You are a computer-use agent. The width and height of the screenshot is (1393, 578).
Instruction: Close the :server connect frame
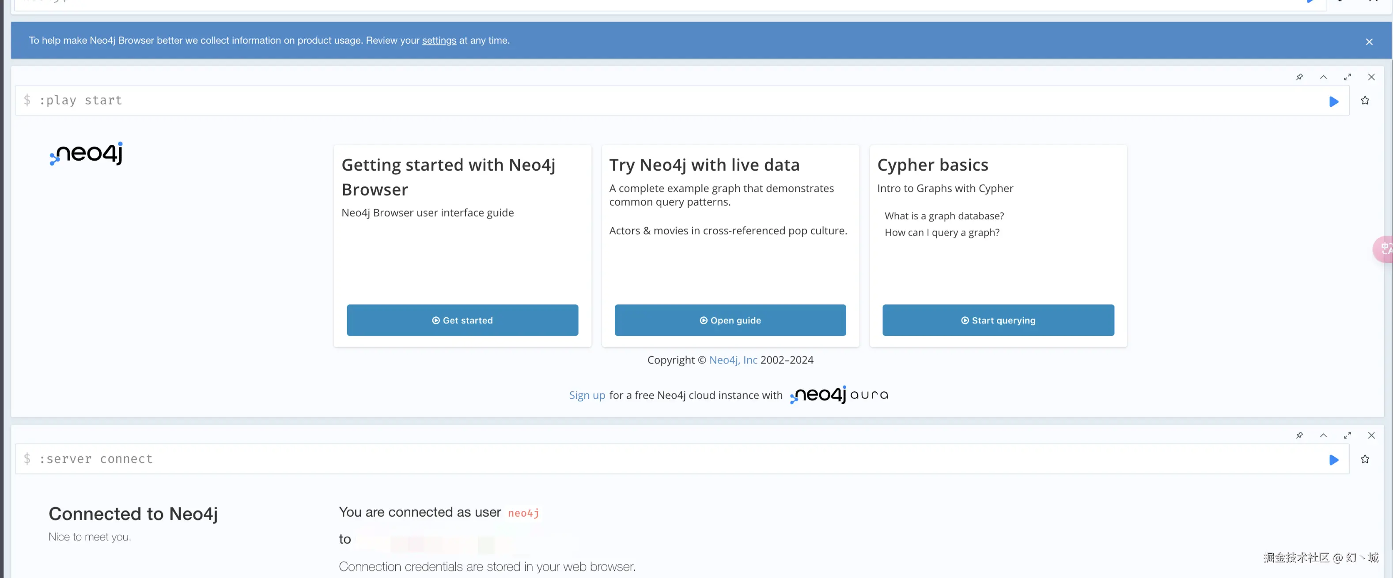[x=1371, y=435]
